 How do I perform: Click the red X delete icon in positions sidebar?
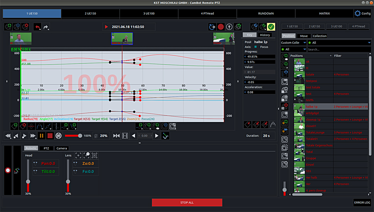pyautogui.click(x=285, y=106)
